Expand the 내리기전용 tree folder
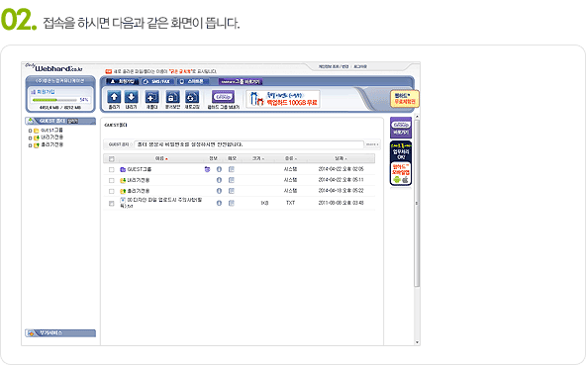The image size is (586, 366). [x=31, y=137]
